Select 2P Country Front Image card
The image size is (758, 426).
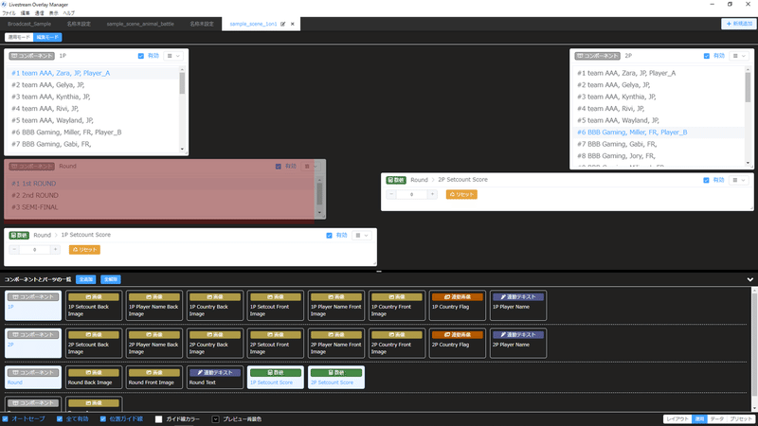coord(397,344)
